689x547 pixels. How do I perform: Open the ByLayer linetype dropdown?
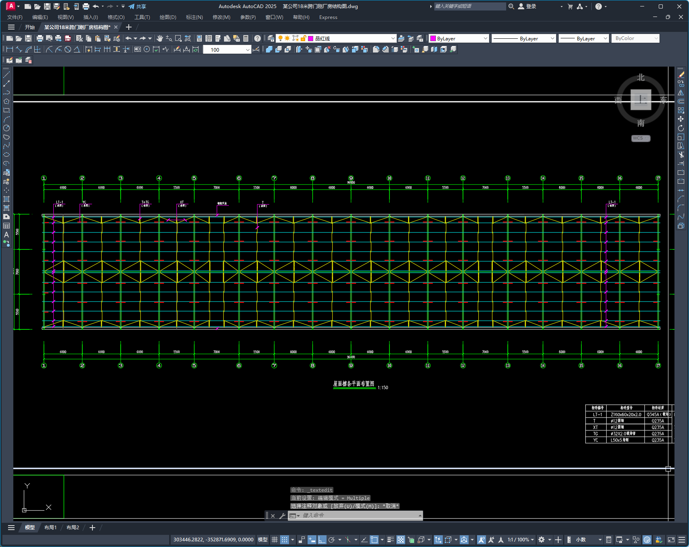(x=524, y=38)
